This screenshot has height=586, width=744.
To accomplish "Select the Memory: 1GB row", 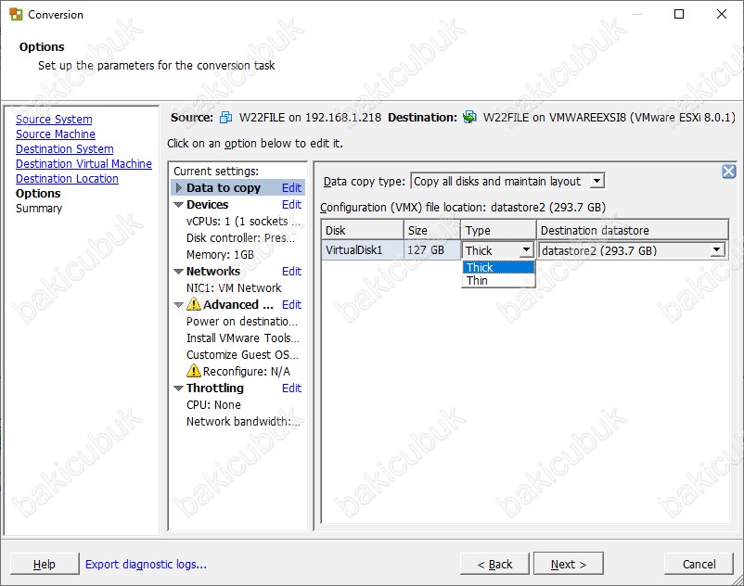I will tap(220, 255).
